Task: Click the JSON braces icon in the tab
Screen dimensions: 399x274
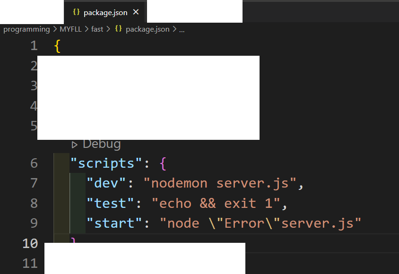Action: (x=76, y=12)
